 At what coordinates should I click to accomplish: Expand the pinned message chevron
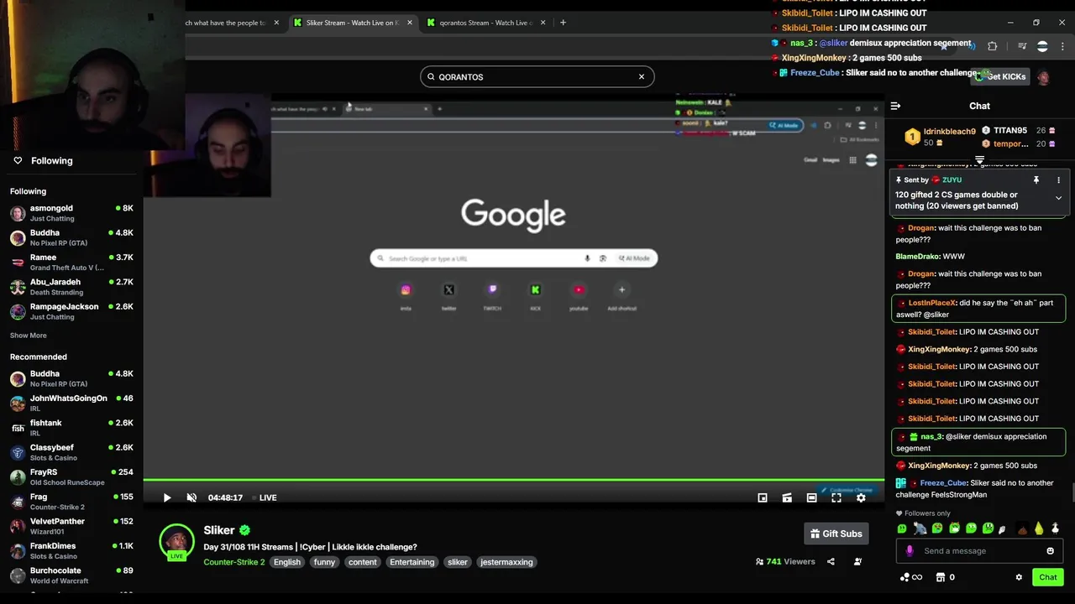coord(1058,198)
